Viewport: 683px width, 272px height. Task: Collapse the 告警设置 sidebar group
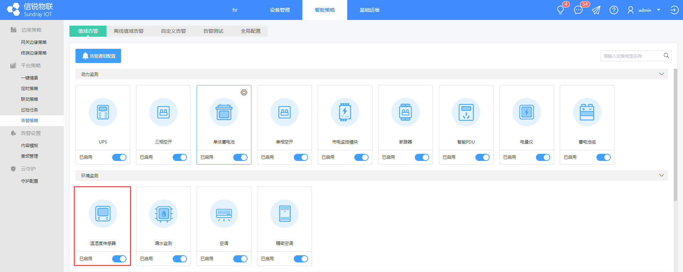[32, 133]
